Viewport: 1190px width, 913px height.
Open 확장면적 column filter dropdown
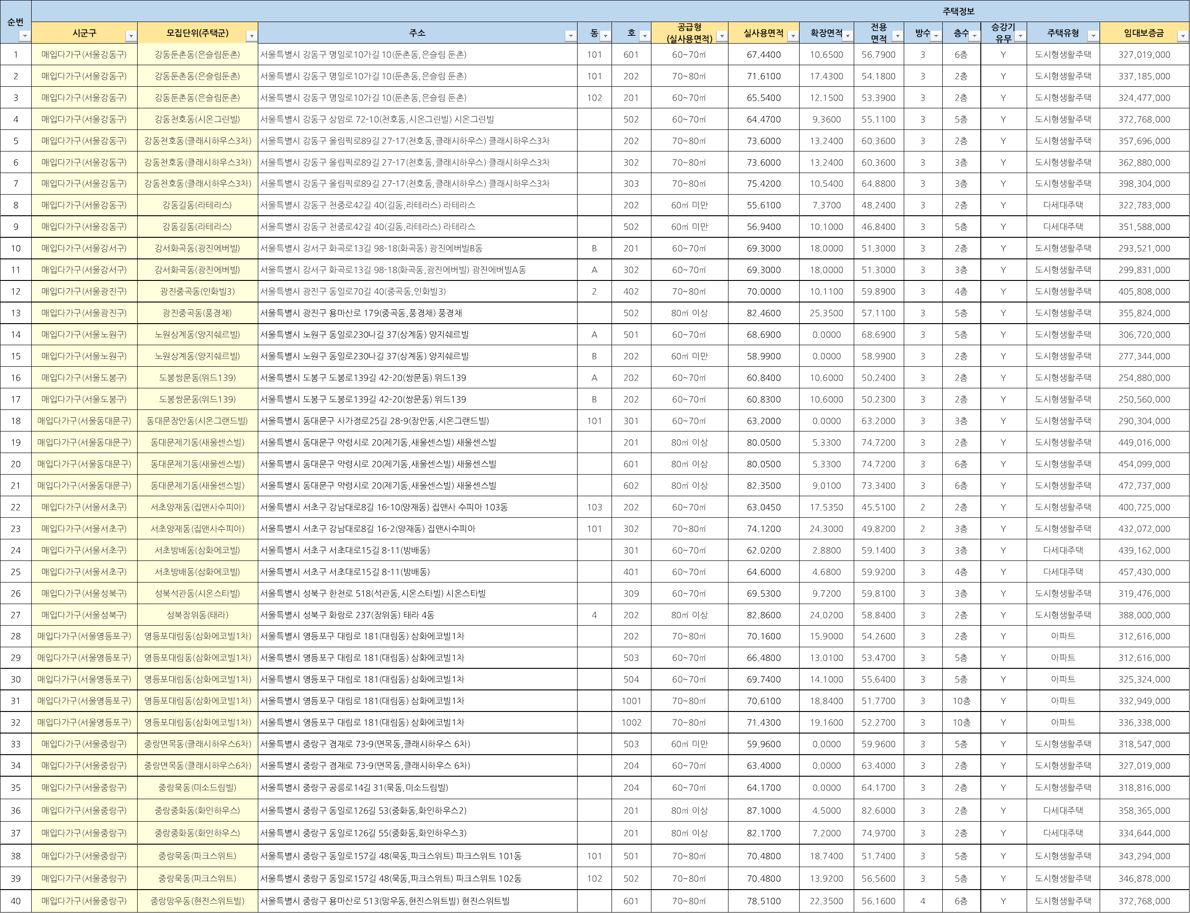point(847,36)
